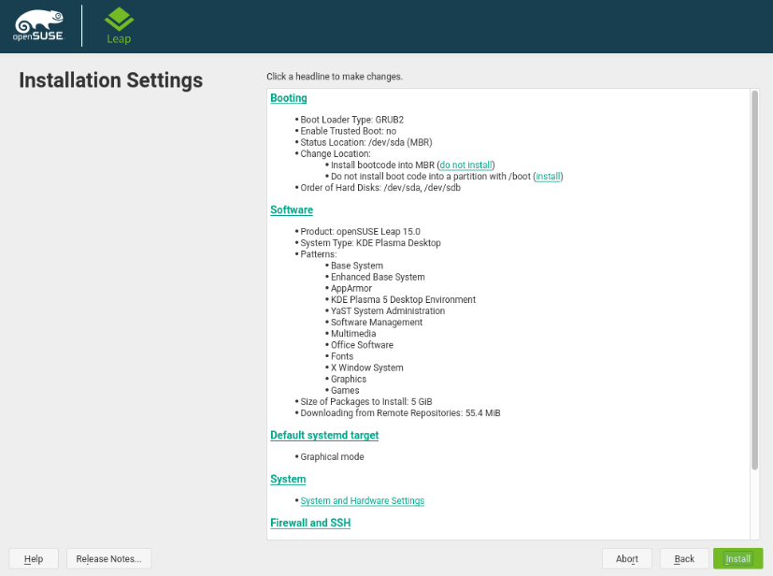The width and height of the screenshot is (773, 576).
Task: Open the Firewall and SSH headline
Action: [x=310, y=523]
